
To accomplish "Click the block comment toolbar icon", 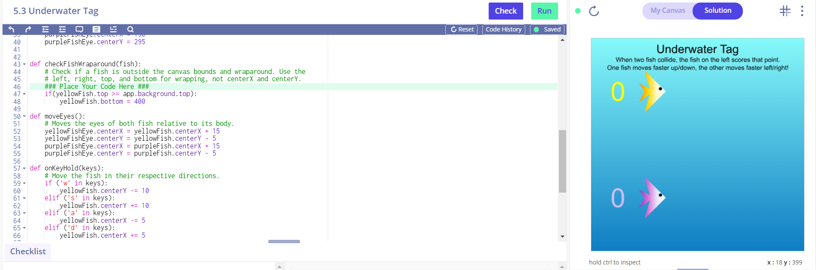I will coord(96,29).
